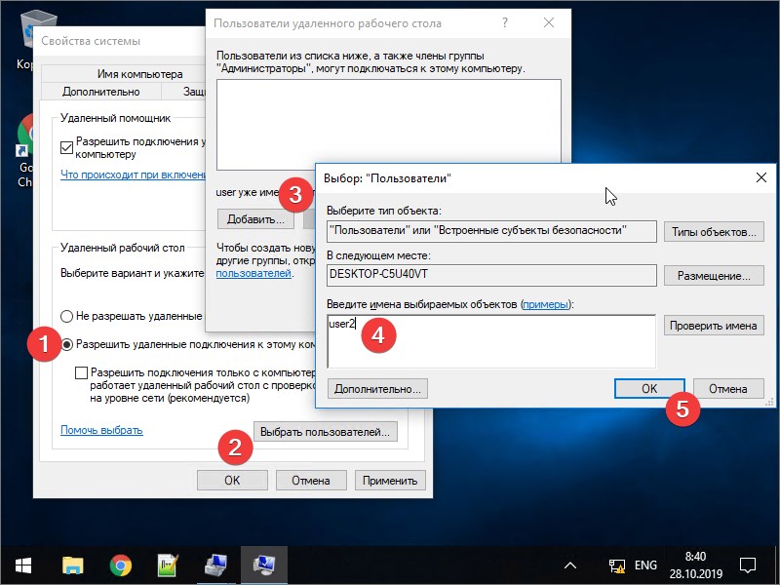Viewport: 780px width, 585px height.
Task: Click 'Применить' in System Properties
Action: point(390,481)
